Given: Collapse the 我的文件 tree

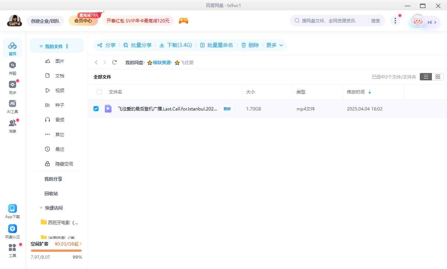Looking at the screenshot, I should pyautogui.click(x=41, y=46).
